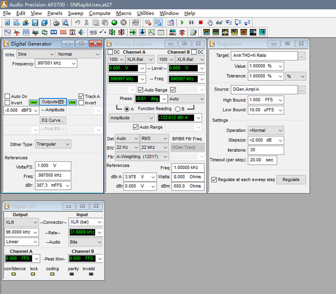The height and width of the screenshot is (294, 336).
Task: Open the info status bits panel icon
Action: pyautogui.click(x=73, y=32)
